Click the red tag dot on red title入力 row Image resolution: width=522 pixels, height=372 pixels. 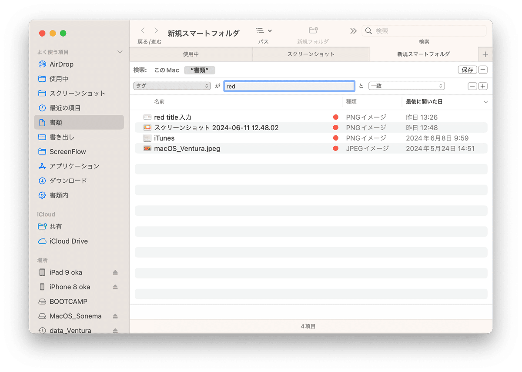(335, 117)
